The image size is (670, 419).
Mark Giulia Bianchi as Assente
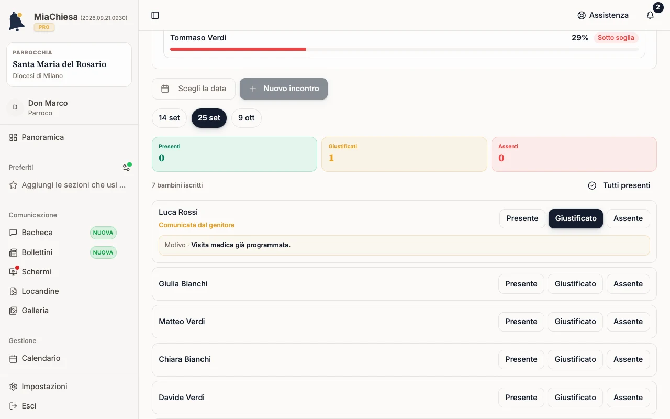click(628, 284)
